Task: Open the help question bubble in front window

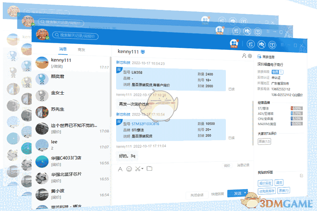Action: pos(272,45)
